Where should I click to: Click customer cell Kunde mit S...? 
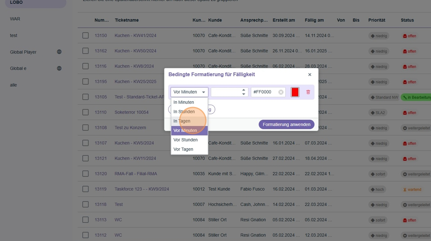click(x=222, y=174)
